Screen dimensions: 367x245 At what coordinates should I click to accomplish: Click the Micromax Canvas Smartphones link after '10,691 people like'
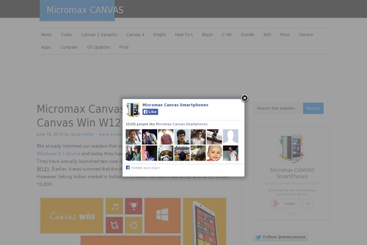(182, 124)
